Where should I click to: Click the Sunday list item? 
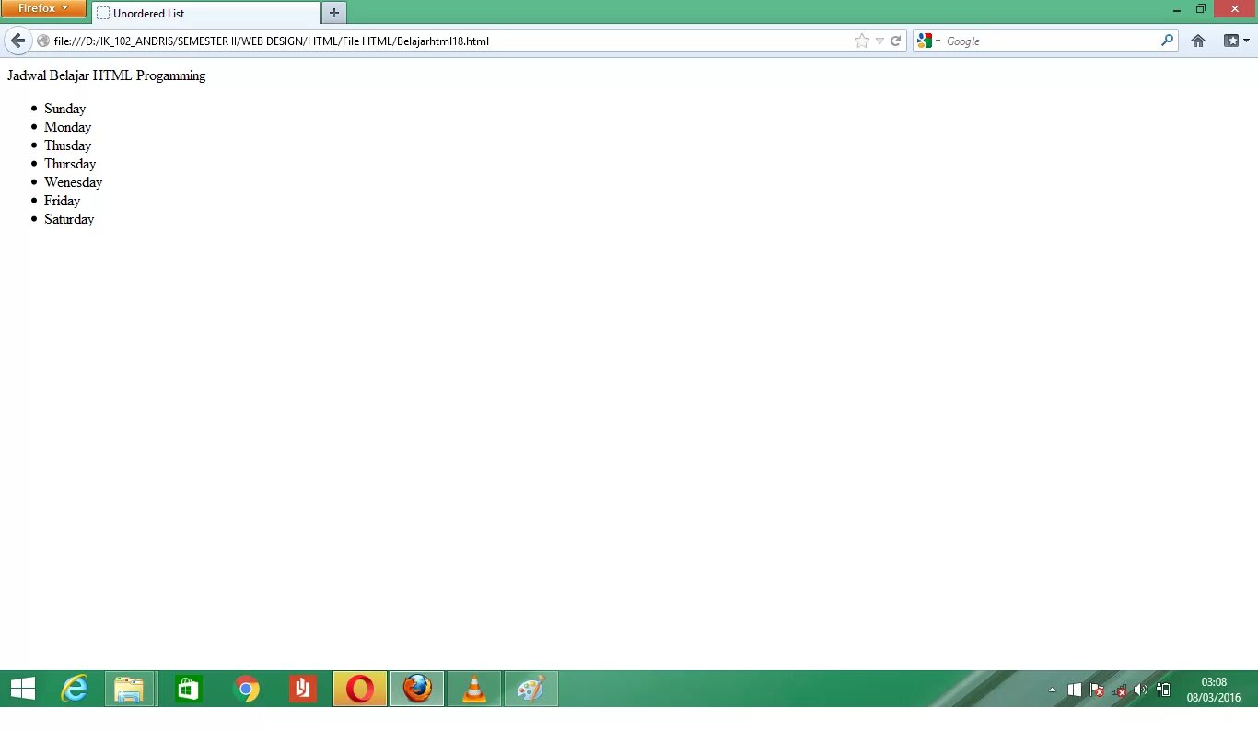coord(64,109)
